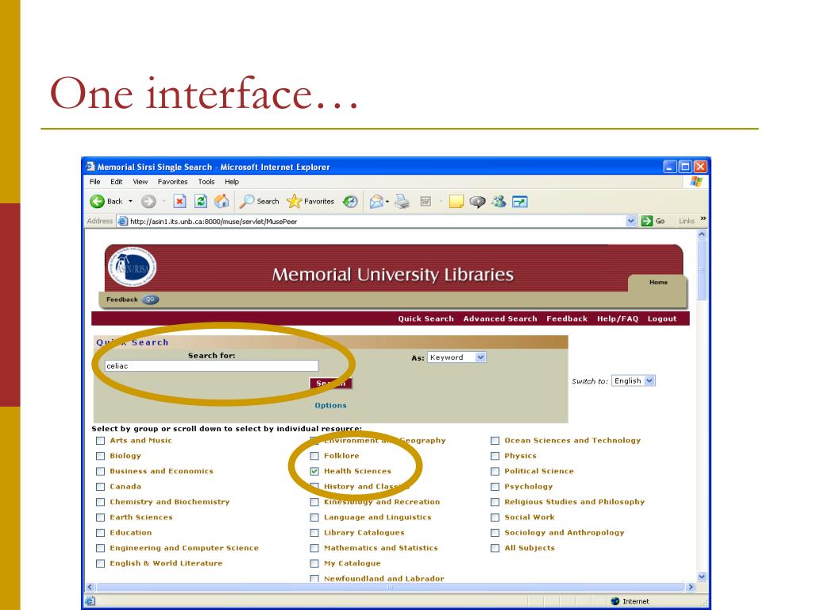Check the Business and Economics checkbox
The width and height of the screenshot is (813, 610).
point(101,472)
